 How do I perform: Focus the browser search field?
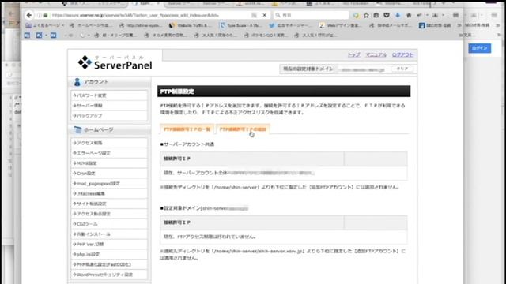(x=311, y=15)
